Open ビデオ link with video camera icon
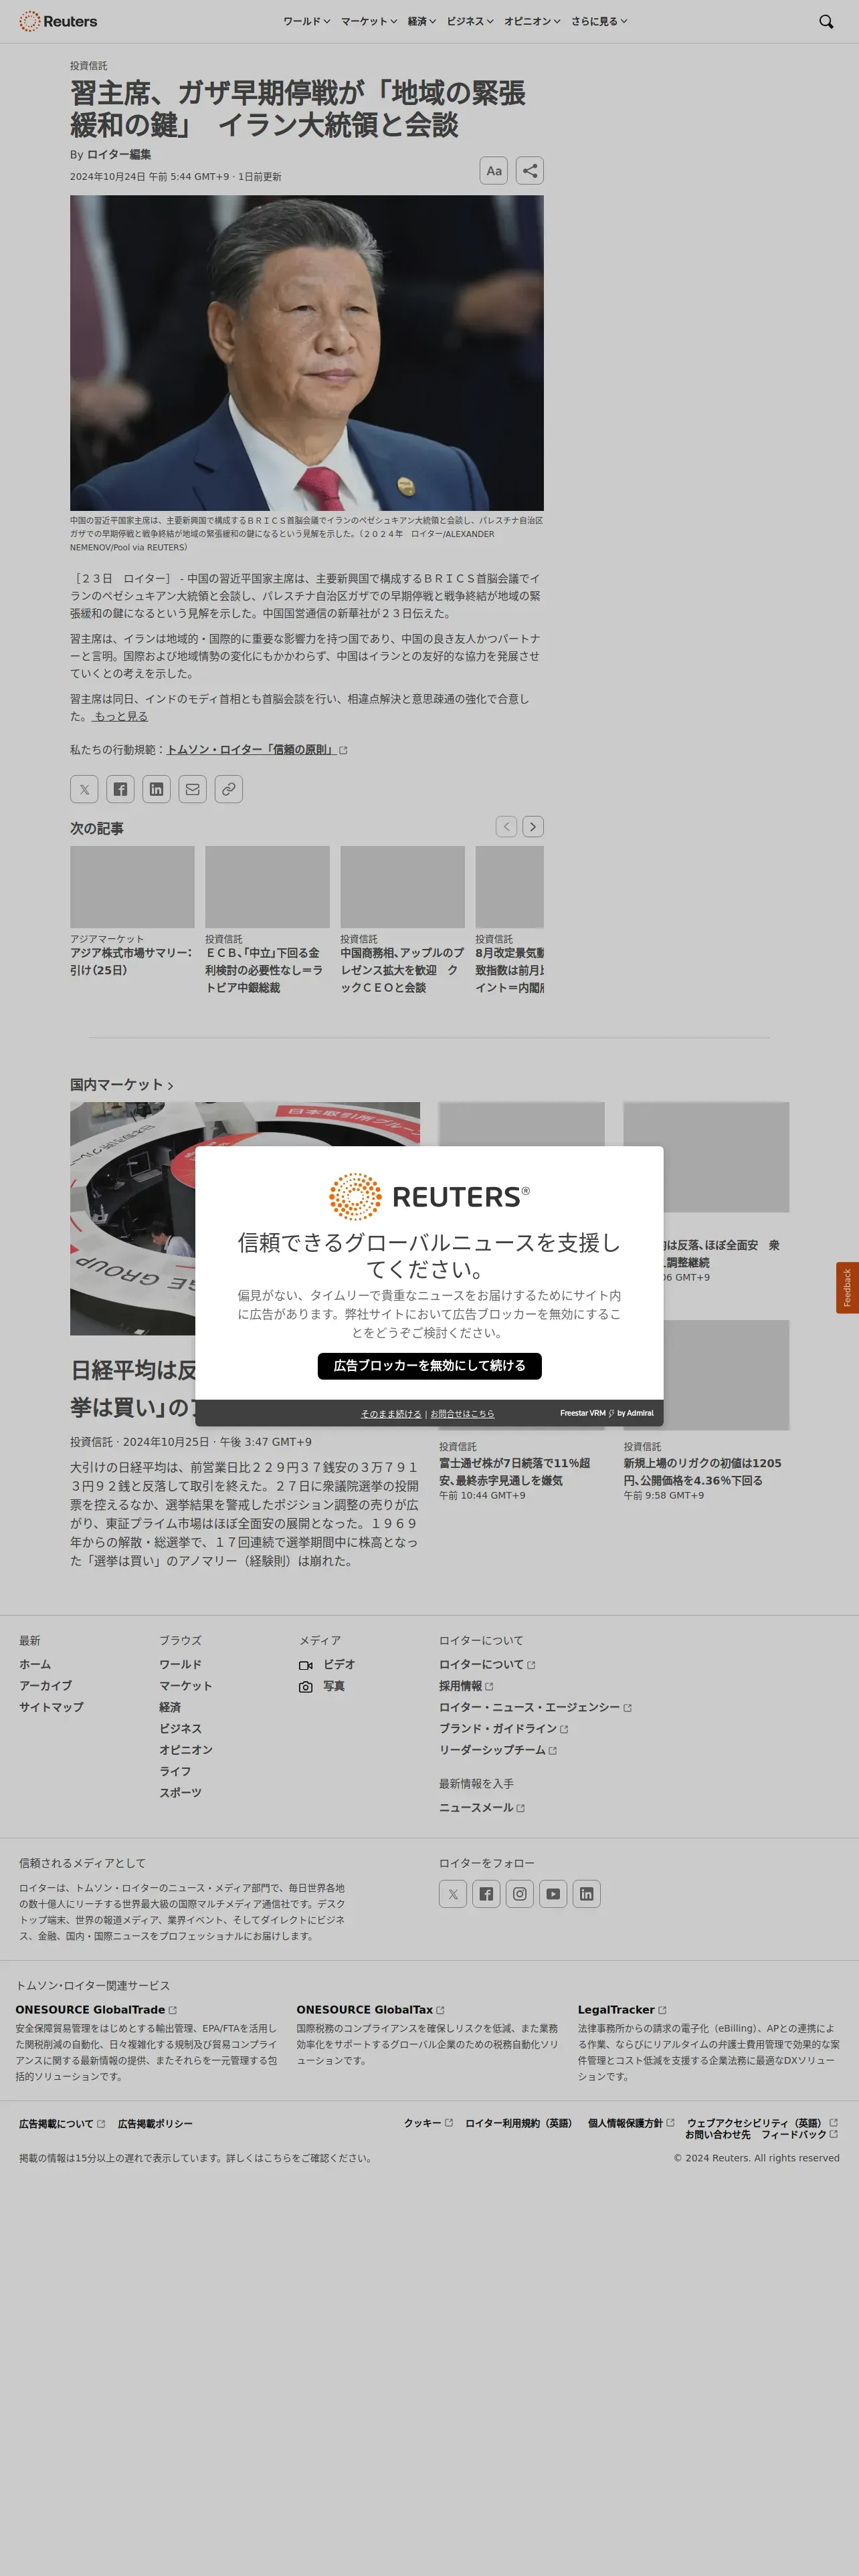859x2576 pixels. pos(327,1664)
